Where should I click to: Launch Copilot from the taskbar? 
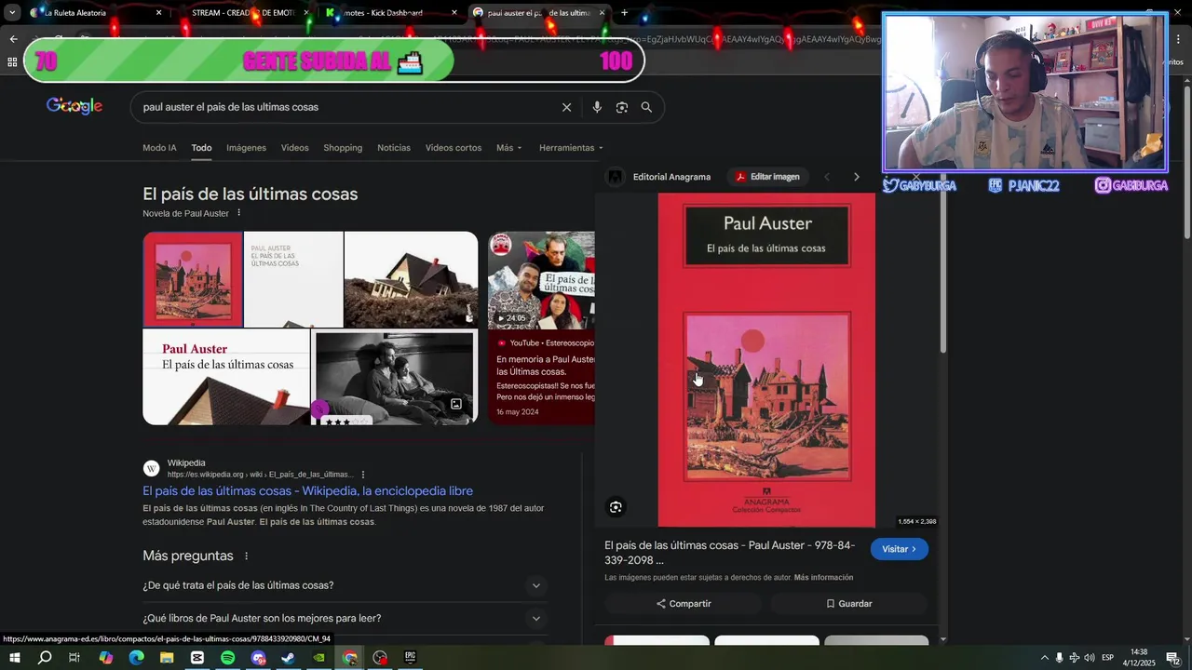click(105, 658)
